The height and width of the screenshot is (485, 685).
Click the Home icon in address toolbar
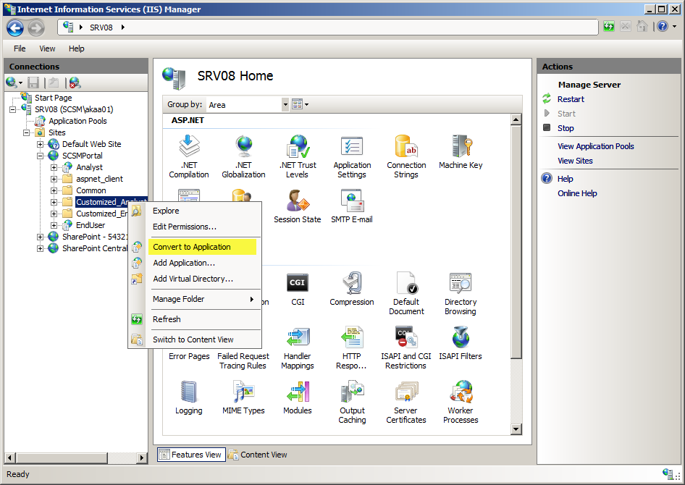[x=642, y=27]
